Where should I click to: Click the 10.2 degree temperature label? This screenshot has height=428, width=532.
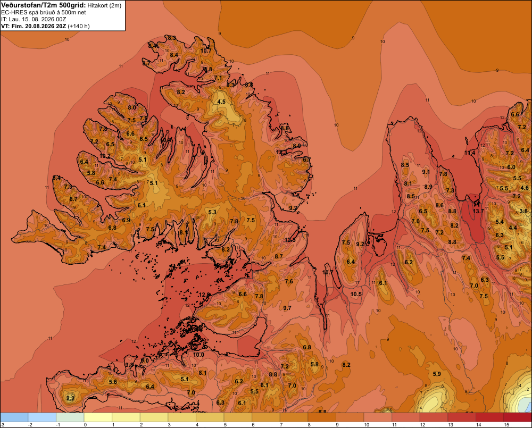tap(105, 156)
